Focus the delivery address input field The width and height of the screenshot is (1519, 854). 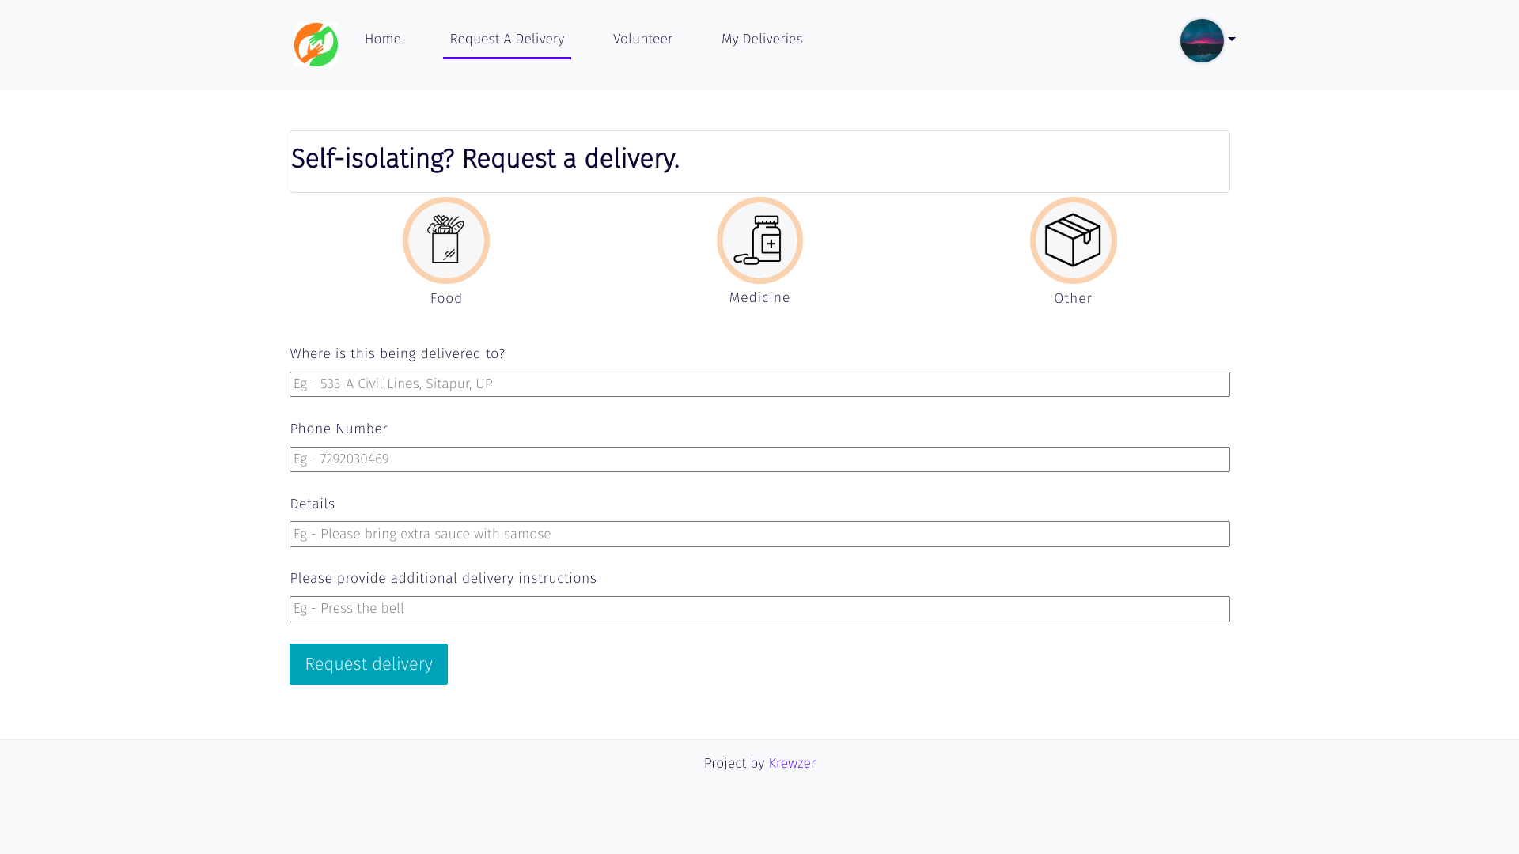tap(759, 384)
